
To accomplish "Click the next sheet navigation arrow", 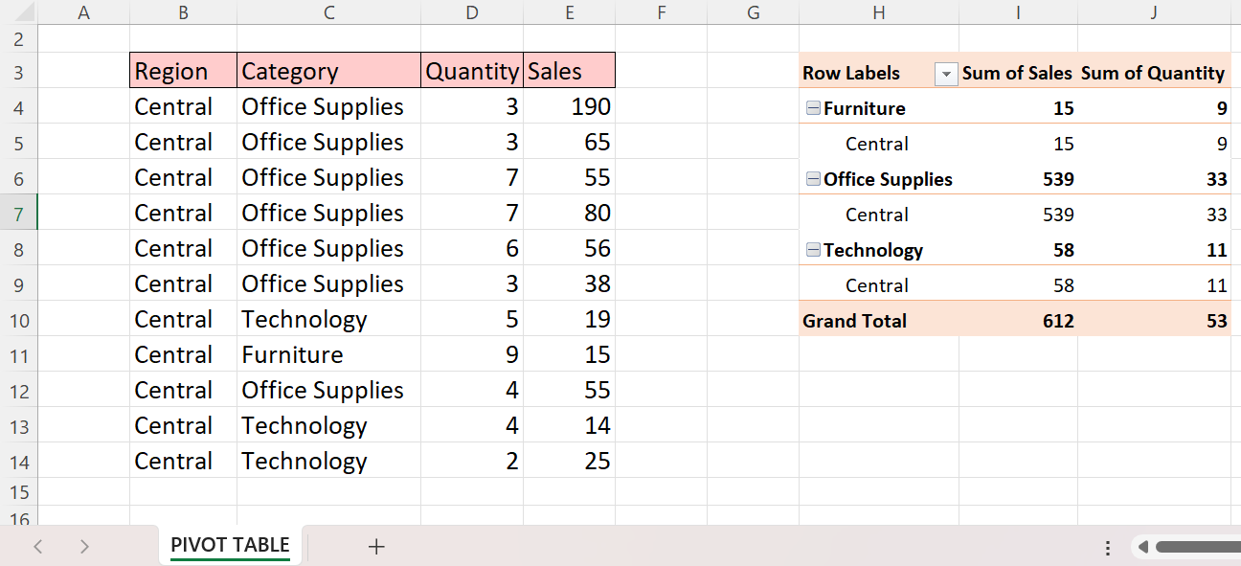I will pyautogui.click(x=84, y=547).
